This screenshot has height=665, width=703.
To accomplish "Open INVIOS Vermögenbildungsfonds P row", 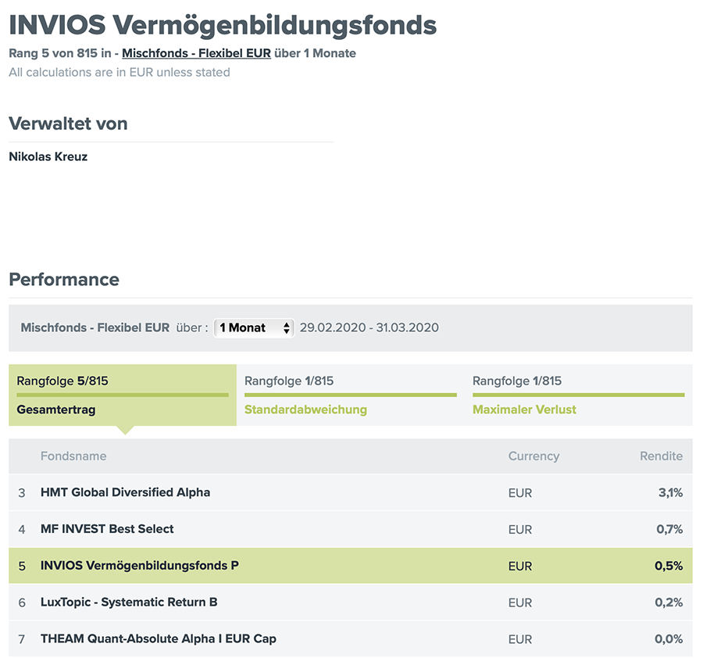I will coord(351,566).
